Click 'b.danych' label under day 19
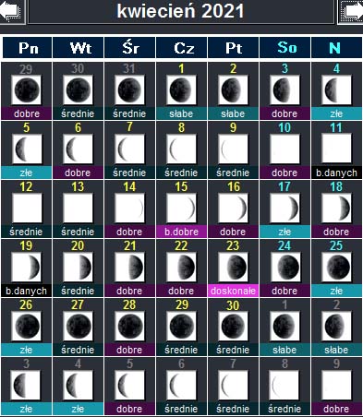The height and width of the screenshot is (417, 363). click(x=27, y=291)
